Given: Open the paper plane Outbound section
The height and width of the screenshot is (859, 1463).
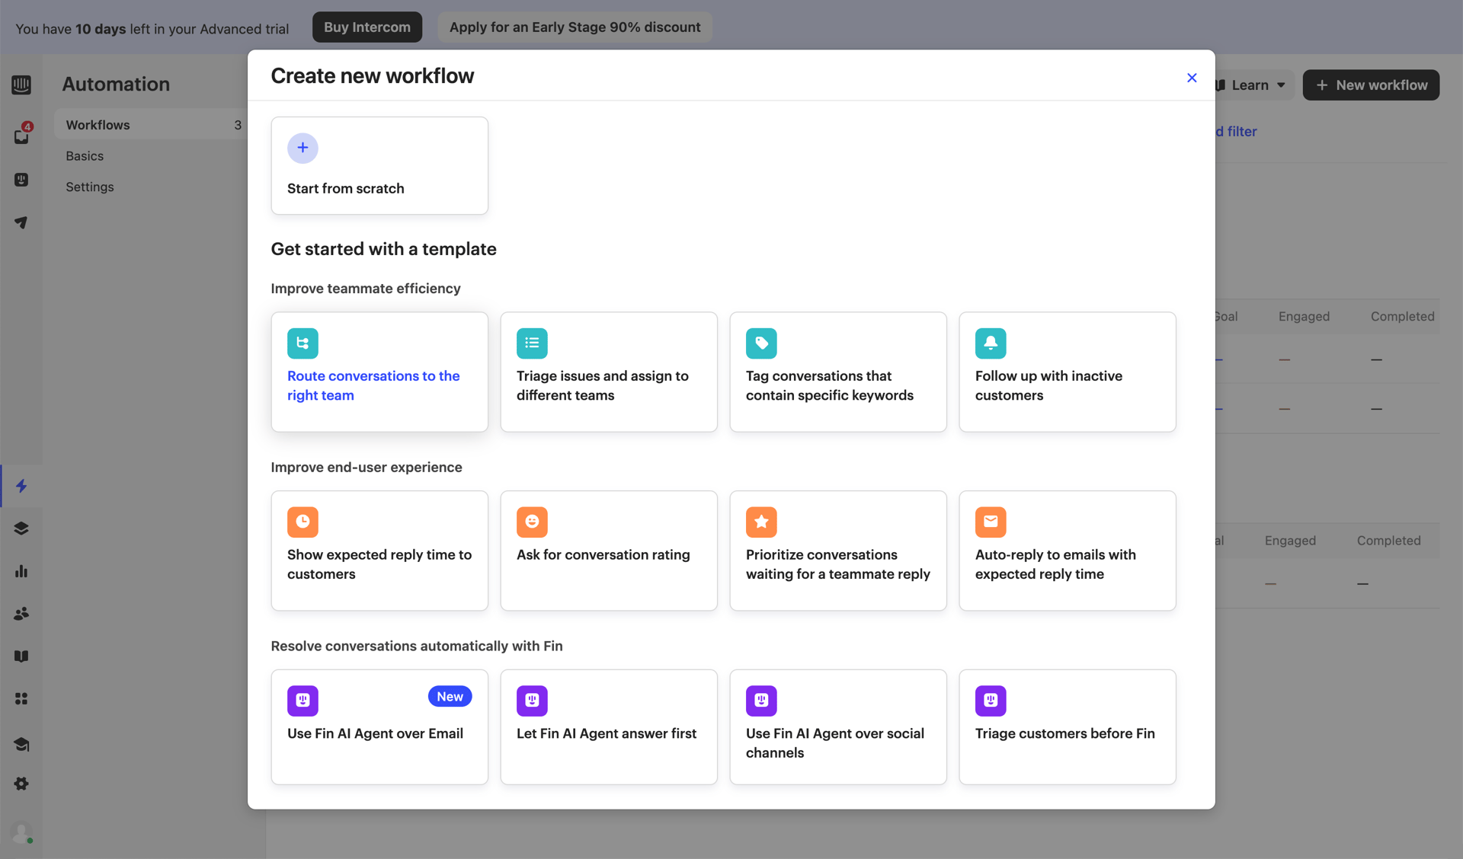Looking at the screenshot, I should (x=21, y=222).
